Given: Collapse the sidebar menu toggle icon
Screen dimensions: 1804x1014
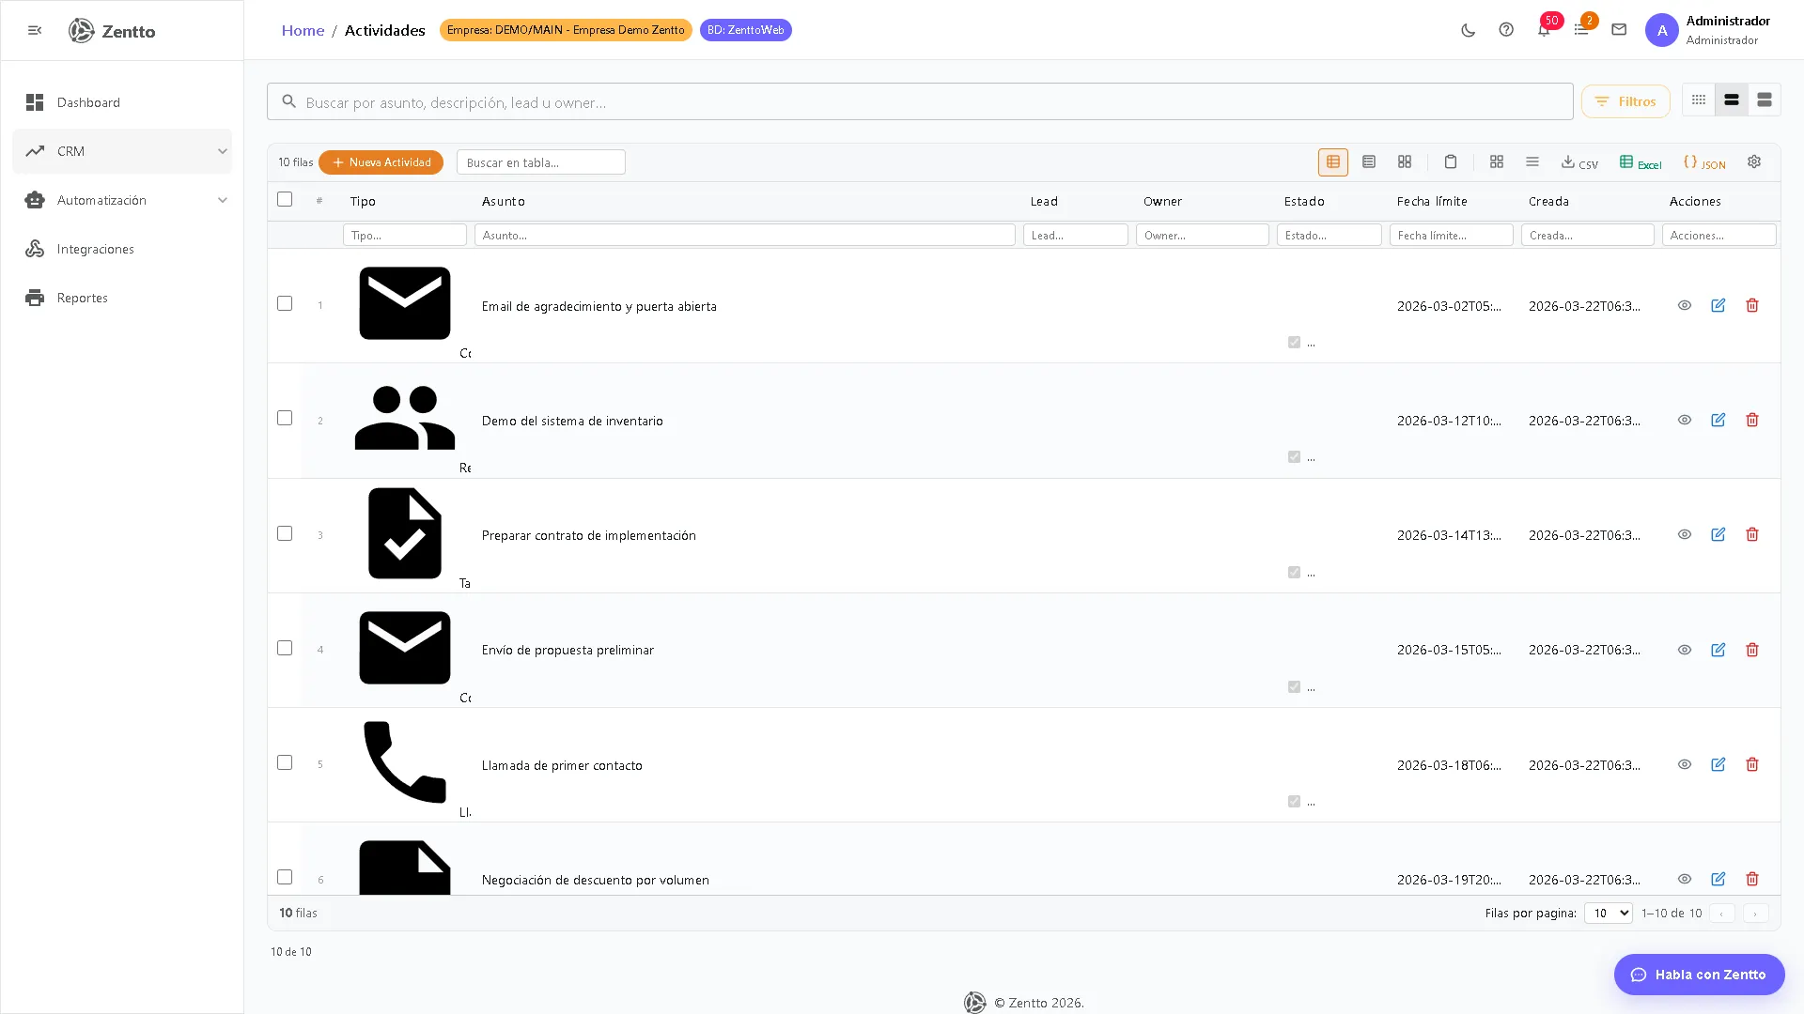Looking at the screenshot, I should [x=35, y=30].
